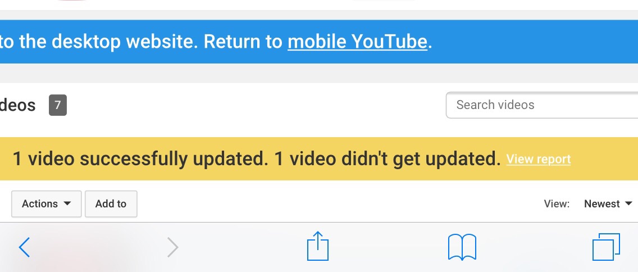Viewport: 638px width, 272px height.
Task: Click the "Return to" text in the blue banner
Action: [x=243, y=42]
